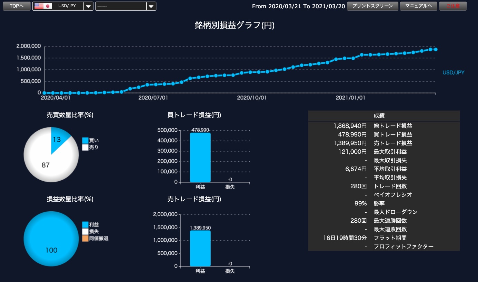Click the 平均取引損失 row label

click(390, 178)
